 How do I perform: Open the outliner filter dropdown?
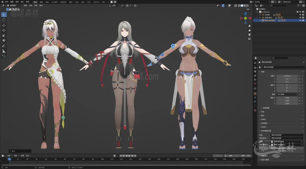[x=299, y=6]
